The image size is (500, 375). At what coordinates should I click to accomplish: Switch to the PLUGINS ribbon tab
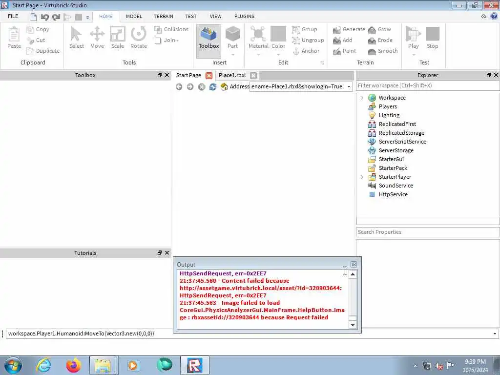point(244,16)
